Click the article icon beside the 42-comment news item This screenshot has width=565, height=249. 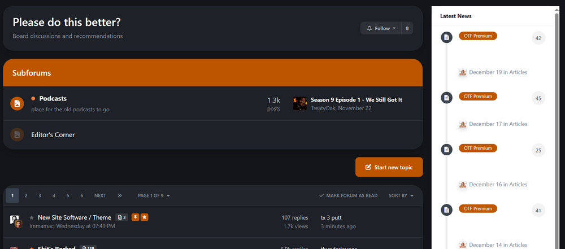446,37
